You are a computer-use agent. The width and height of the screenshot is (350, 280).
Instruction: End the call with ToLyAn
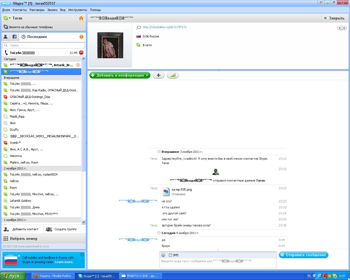pyautogui.click(x=81, y=53)
